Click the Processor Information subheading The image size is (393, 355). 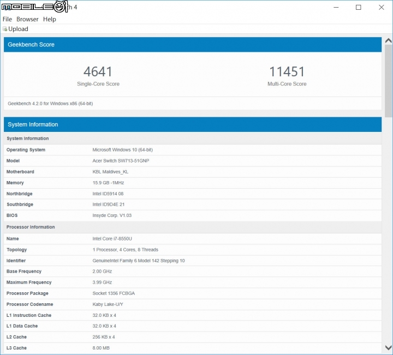click(31, 227)
